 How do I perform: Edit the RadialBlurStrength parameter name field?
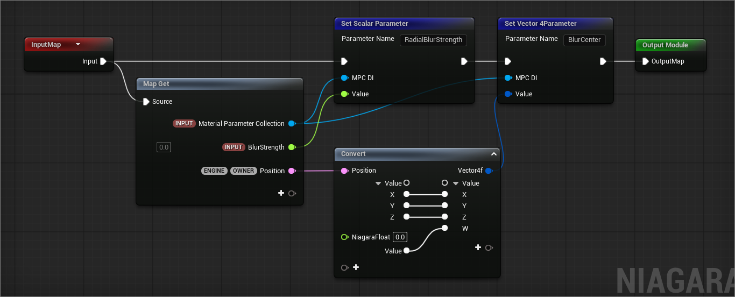(x=433, y=40)
